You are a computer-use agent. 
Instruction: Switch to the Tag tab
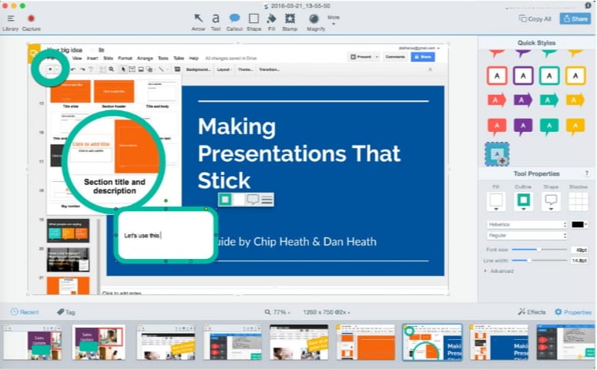coord(66,311)
